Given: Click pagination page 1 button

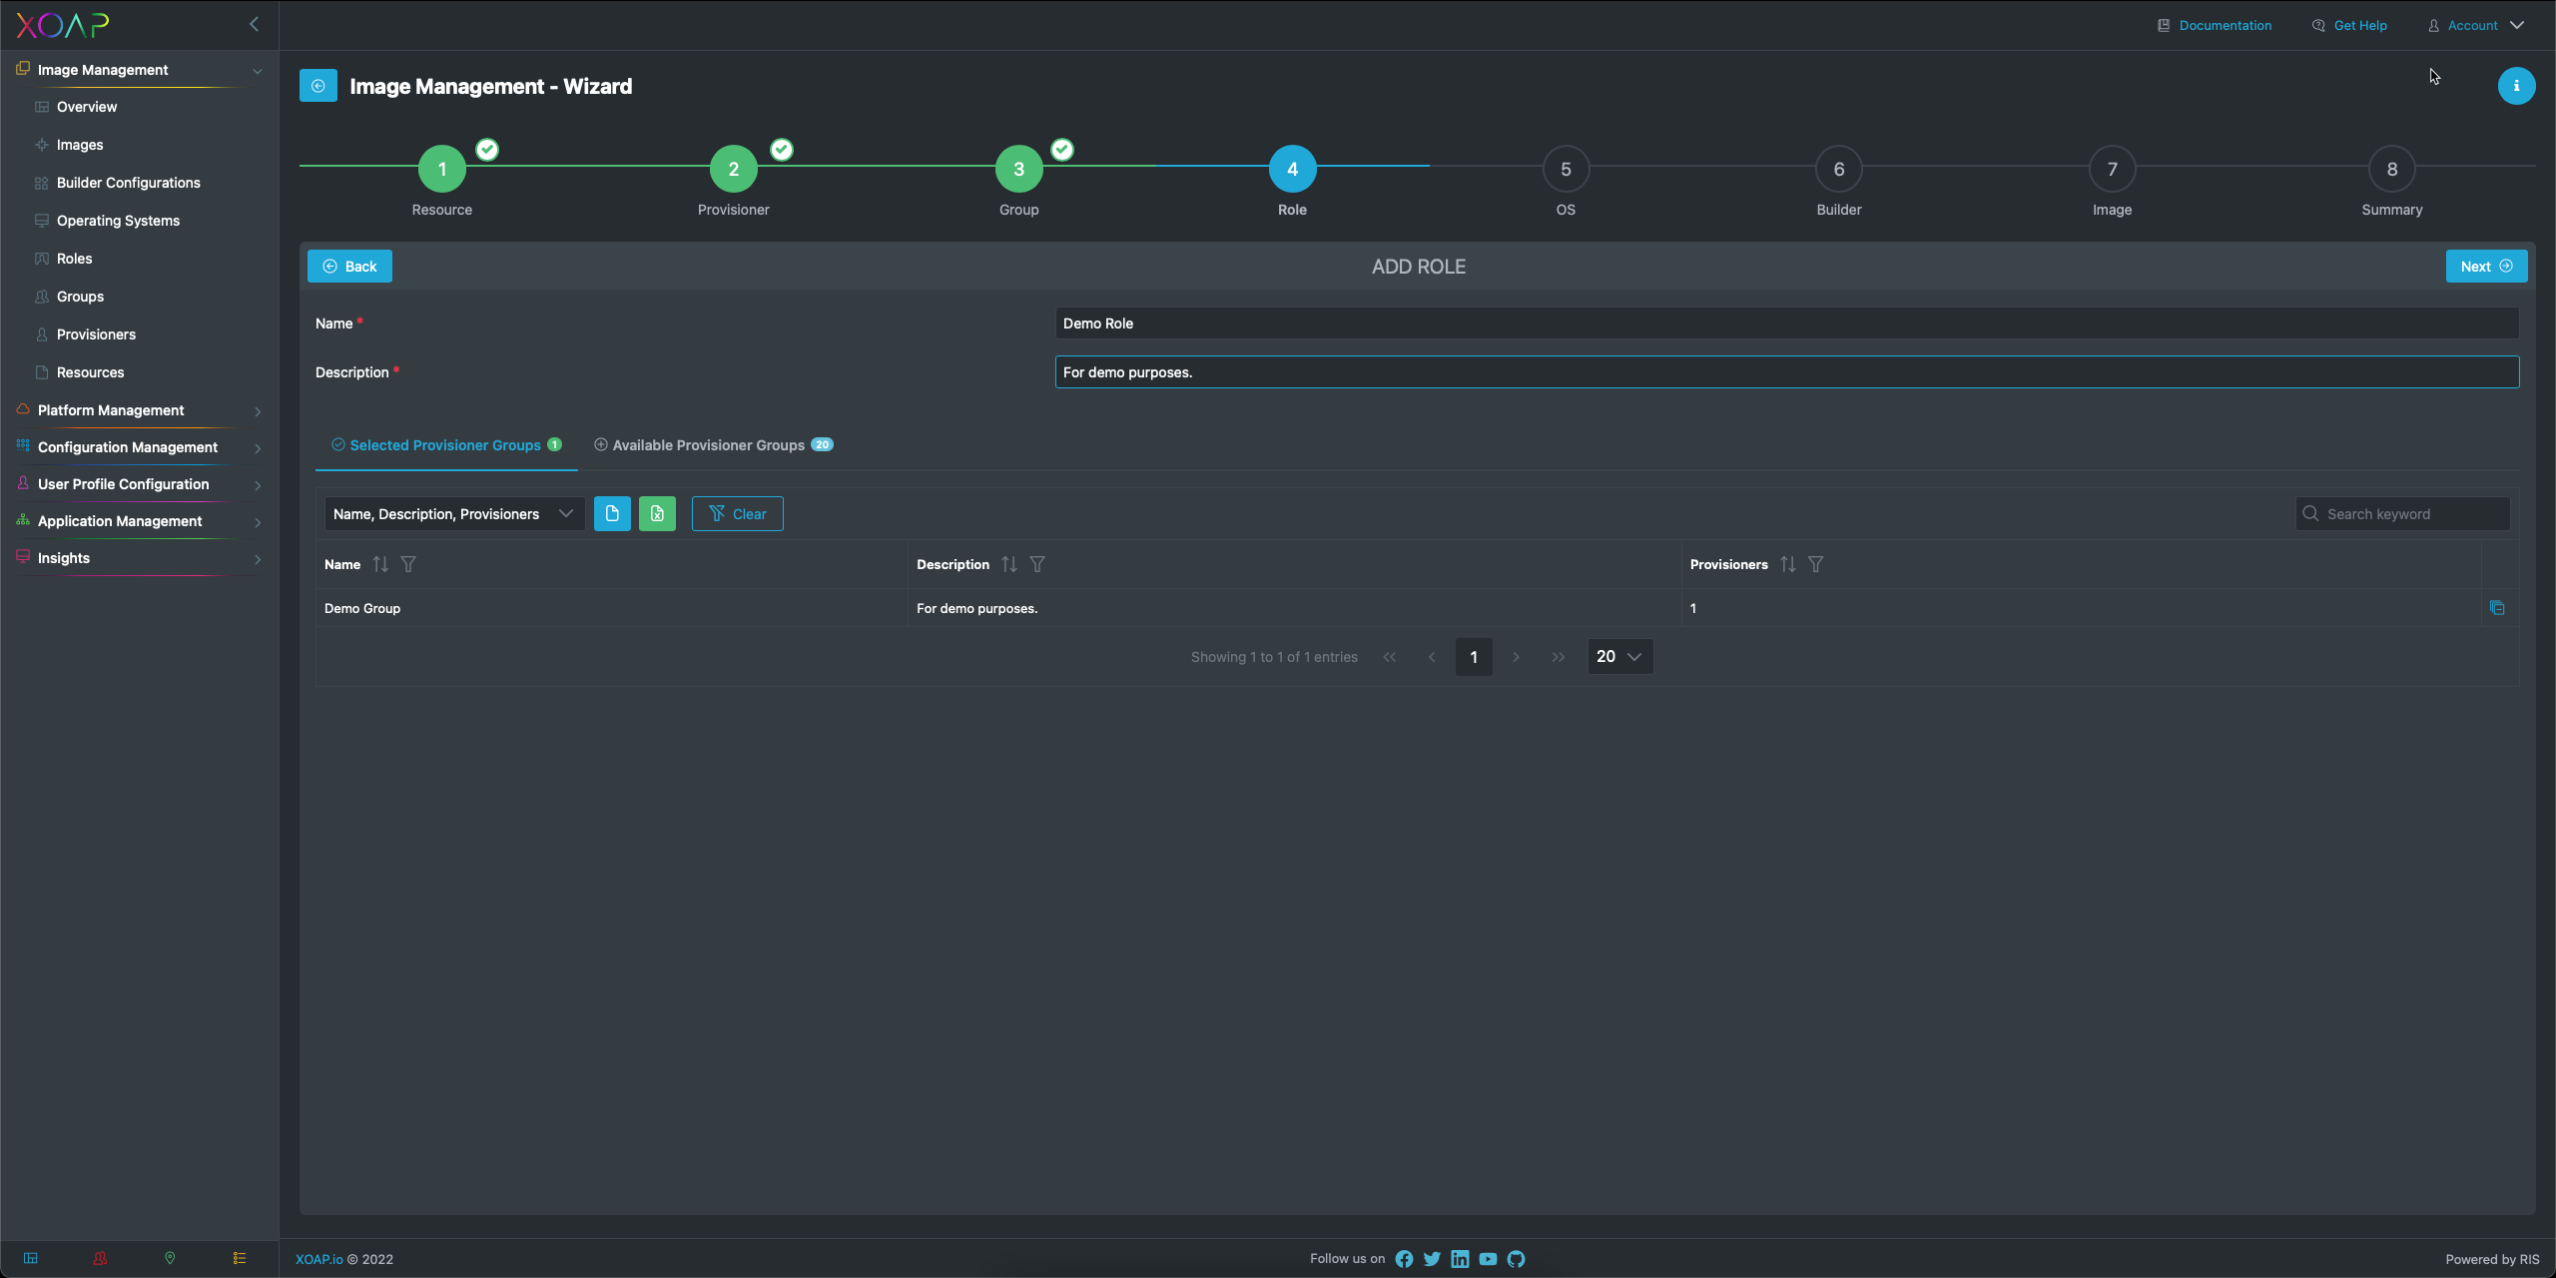Looking at the screenshot, I should (x=1474, y=656).
